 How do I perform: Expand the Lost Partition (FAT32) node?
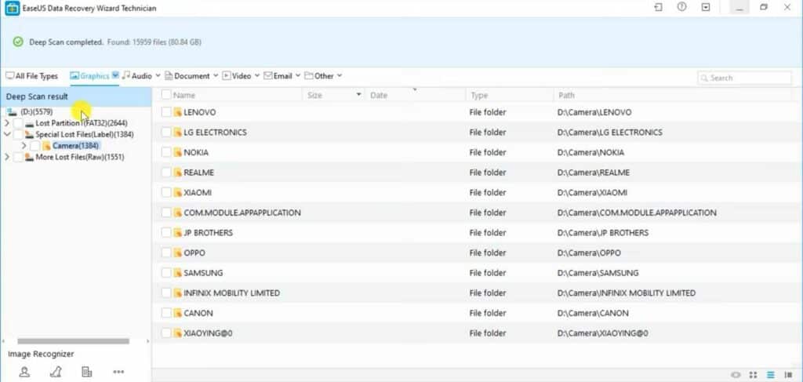click(x=6, y=123)
